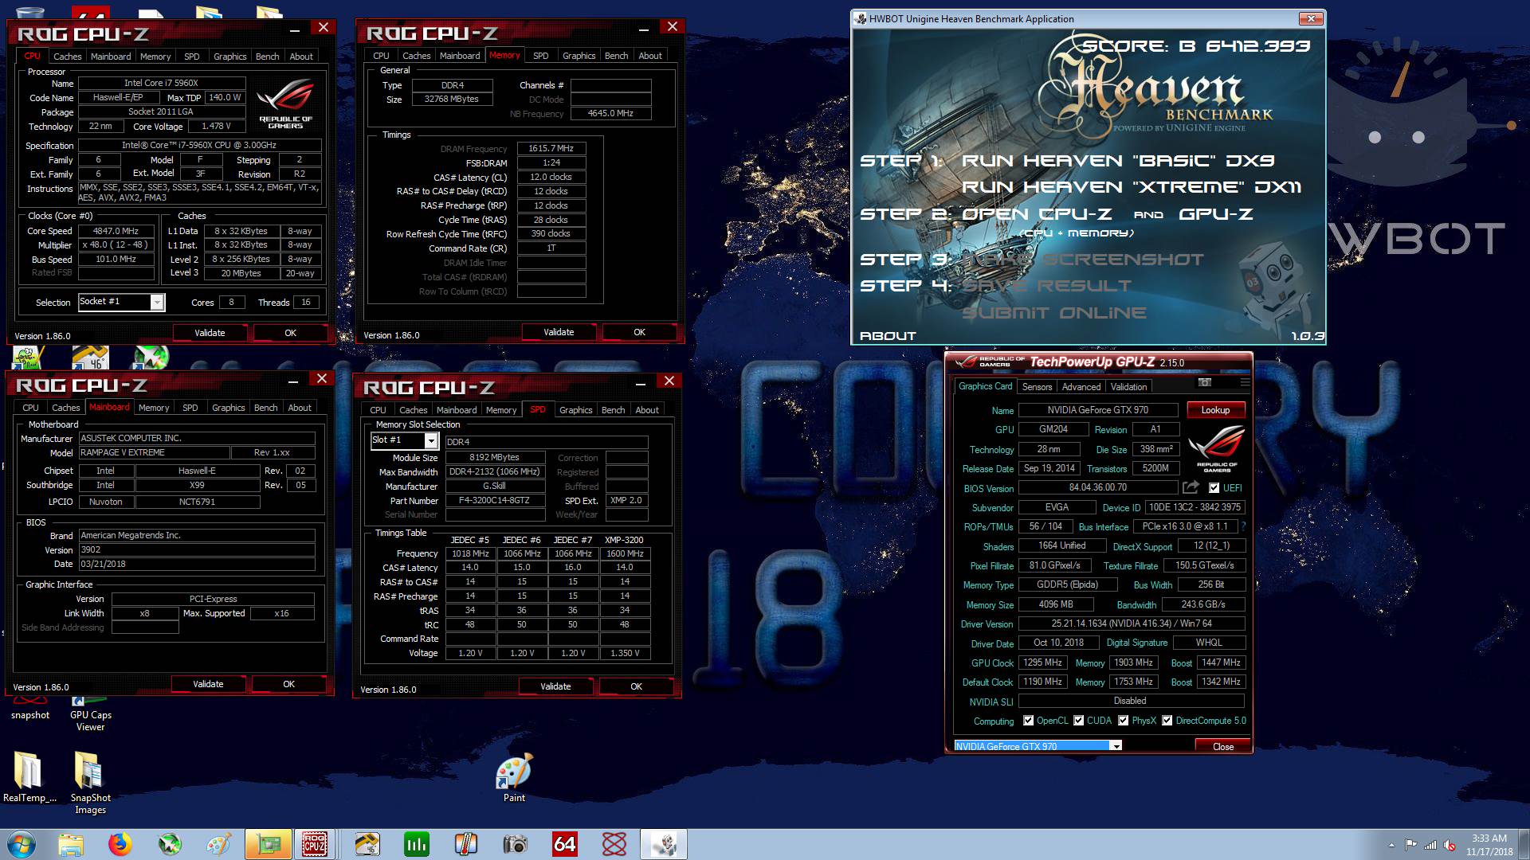Click the camera taskbar icon

point(516,844)
